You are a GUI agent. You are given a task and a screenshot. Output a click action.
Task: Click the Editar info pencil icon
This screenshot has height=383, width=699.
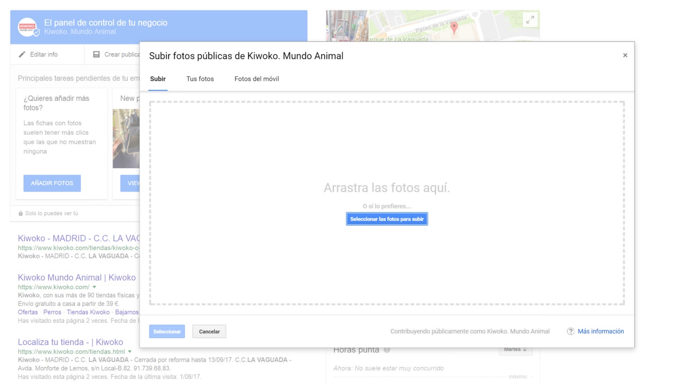coord(22,55)
